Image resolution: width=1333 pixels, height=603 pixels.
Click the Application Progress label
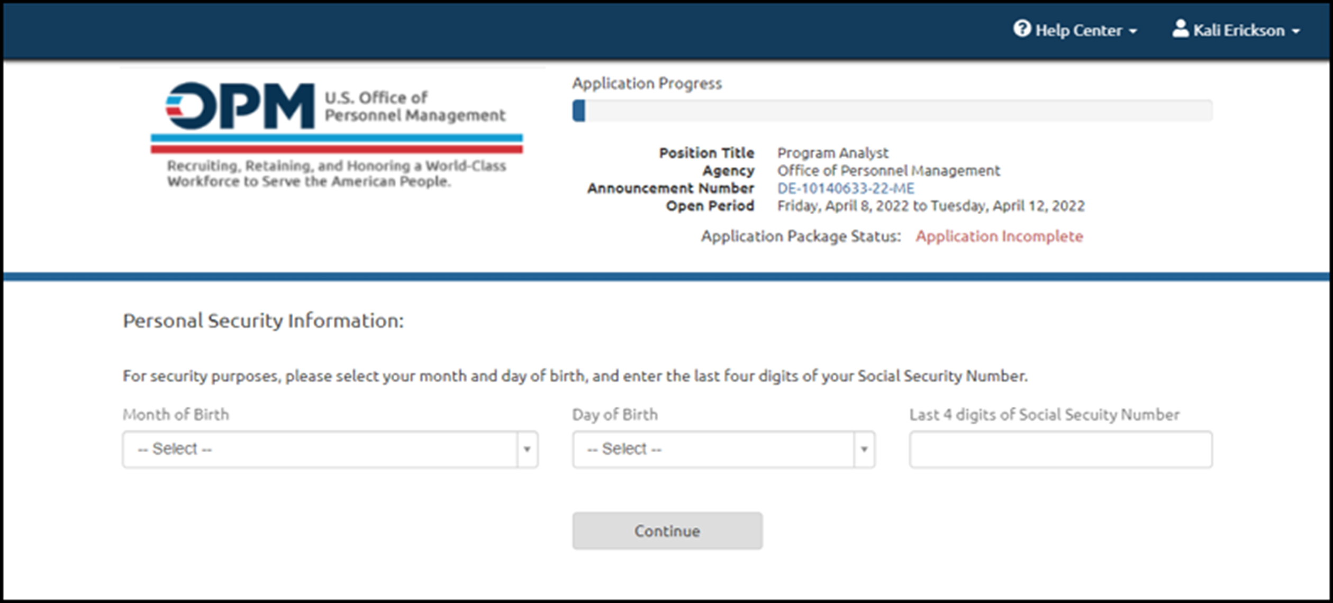coord(647,83)
